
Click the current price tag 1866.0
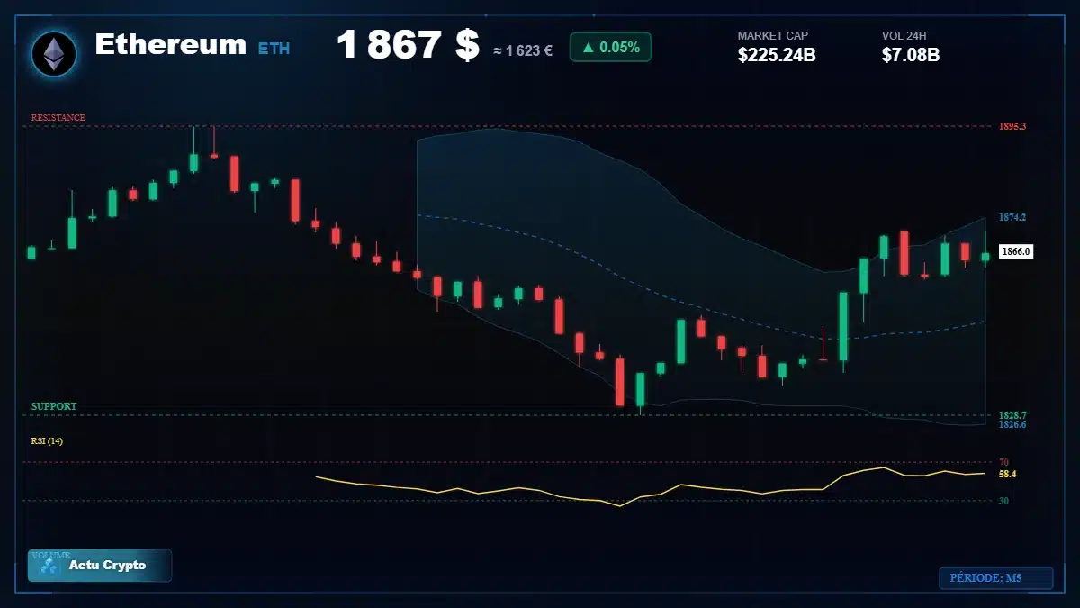point(1015,251)
